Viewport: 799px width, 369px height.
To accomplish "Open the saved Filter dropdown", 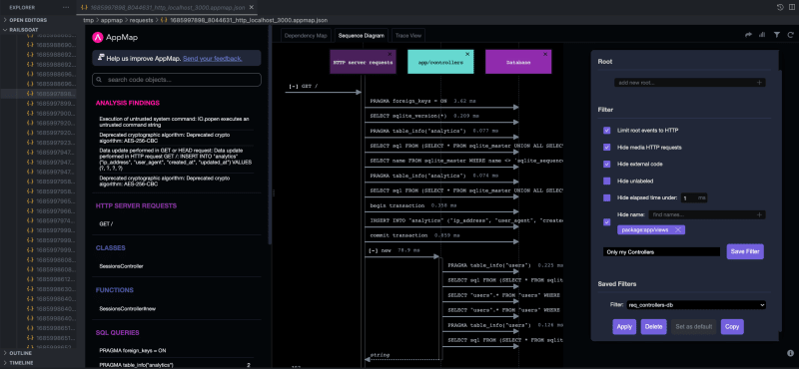I will click(696, 305).
